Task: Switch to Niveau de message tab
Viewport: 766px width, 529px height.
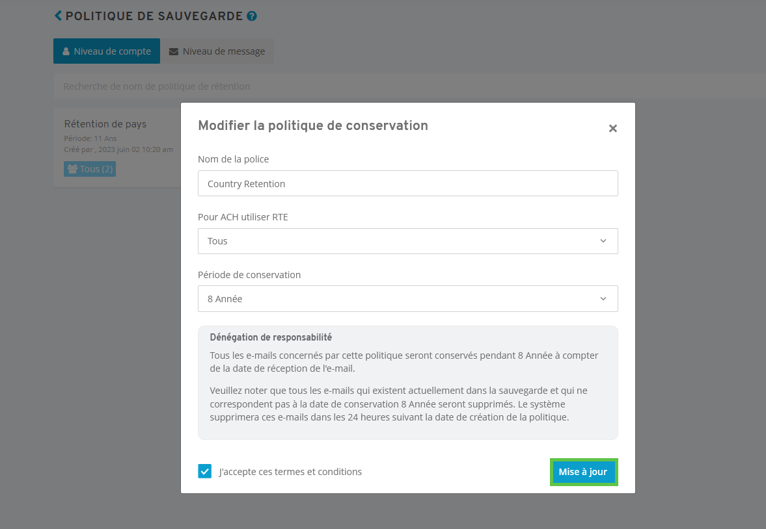Action: tap(217, 51)
